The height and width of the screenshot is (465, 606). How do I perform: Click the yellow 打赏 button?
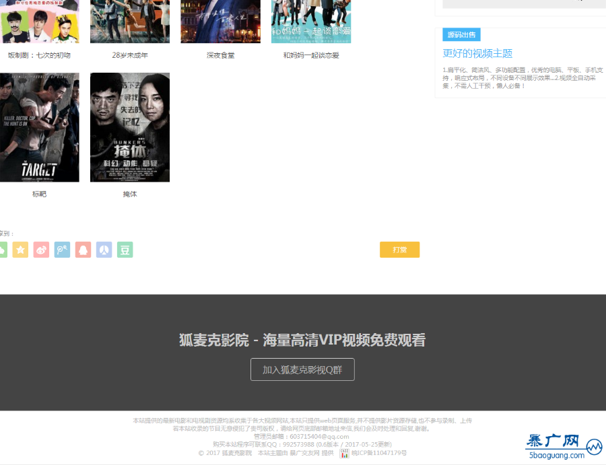pyautogui.click(x=399, y=250)
